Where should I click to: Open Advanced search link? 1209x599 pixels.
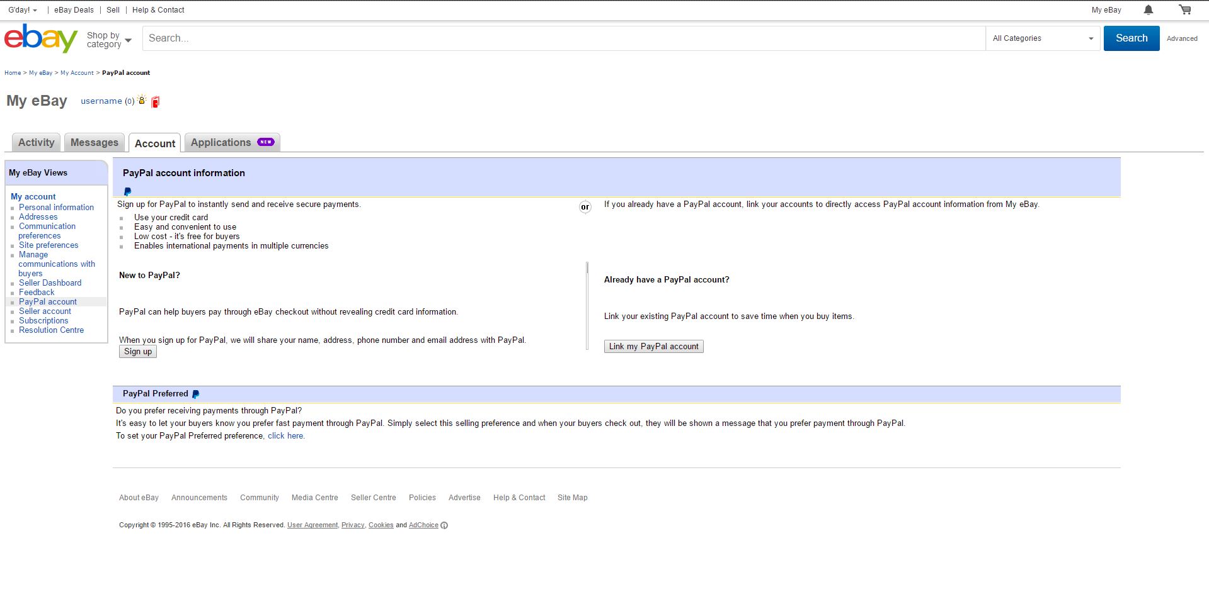coord(1182,38)
